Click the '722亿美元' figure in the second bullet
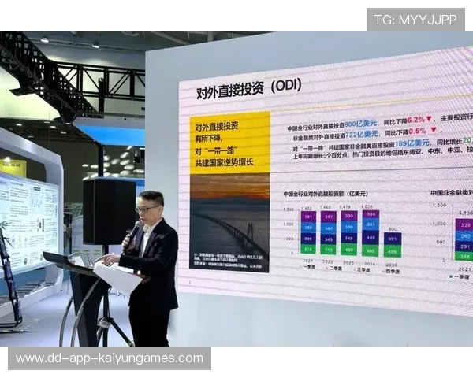This screenshot has width=473, height=378. tap(362, 134)
